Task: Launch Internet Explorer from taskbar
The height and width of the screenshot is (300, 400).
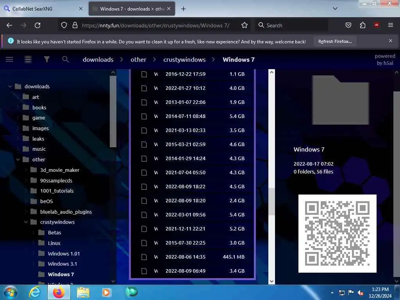Action: (x=35, y=292)
